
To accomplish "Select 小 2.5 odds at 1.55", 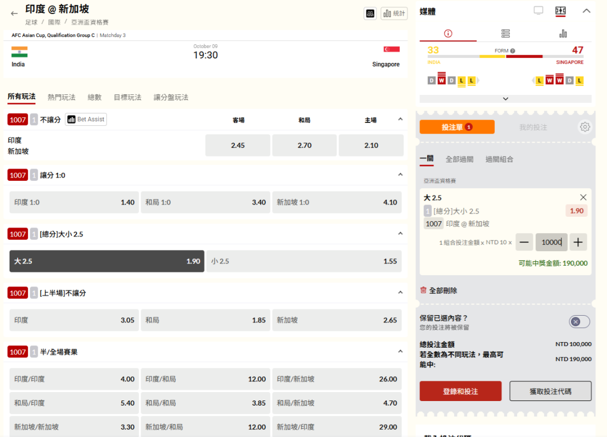I will click(303, 261).
